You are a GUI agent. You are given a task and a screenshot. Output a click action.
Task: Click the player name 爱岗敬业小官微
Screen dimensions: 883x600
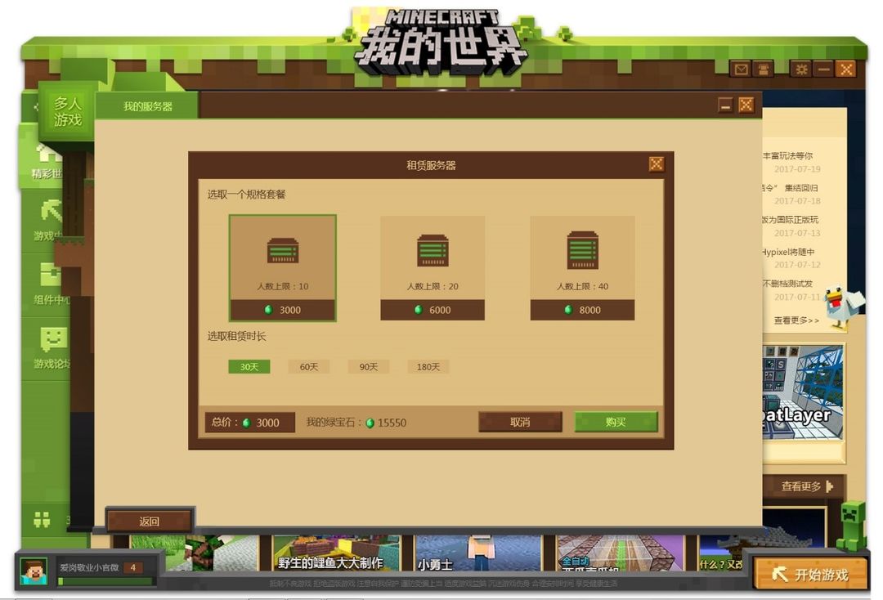(89, 567)
